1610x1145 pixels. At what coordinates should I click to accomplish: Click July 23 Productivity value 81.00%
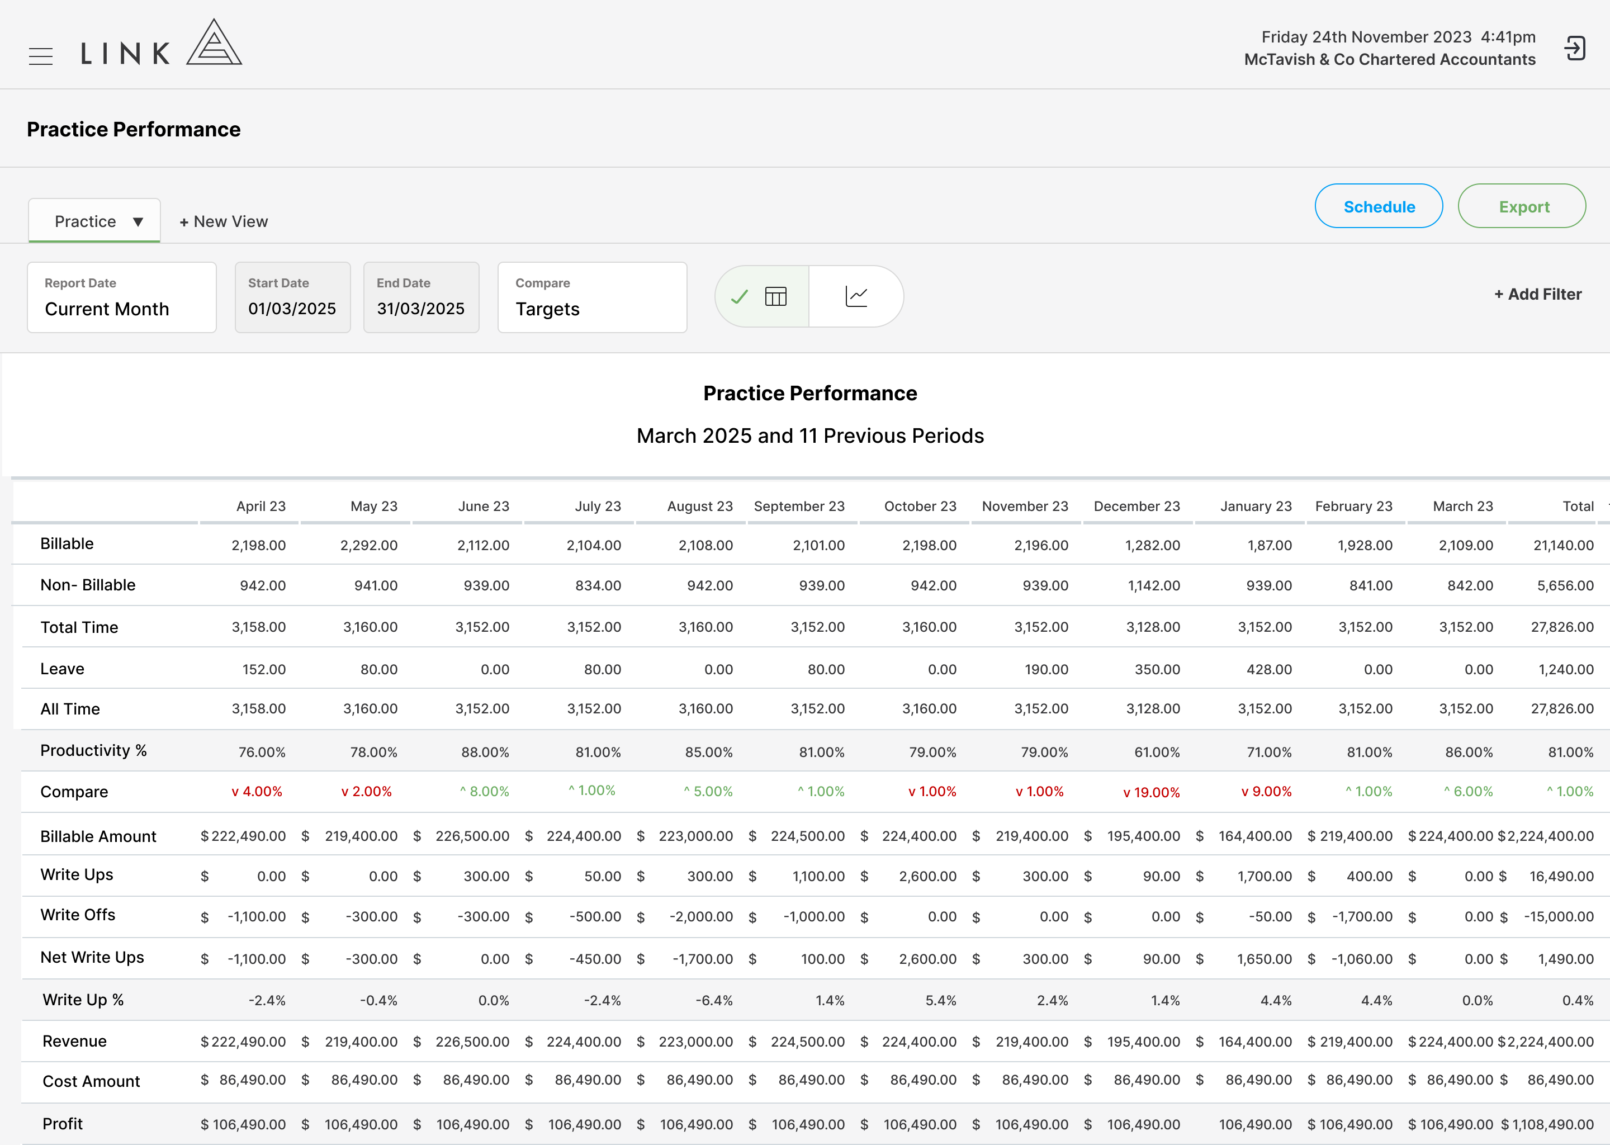[599, 753]
